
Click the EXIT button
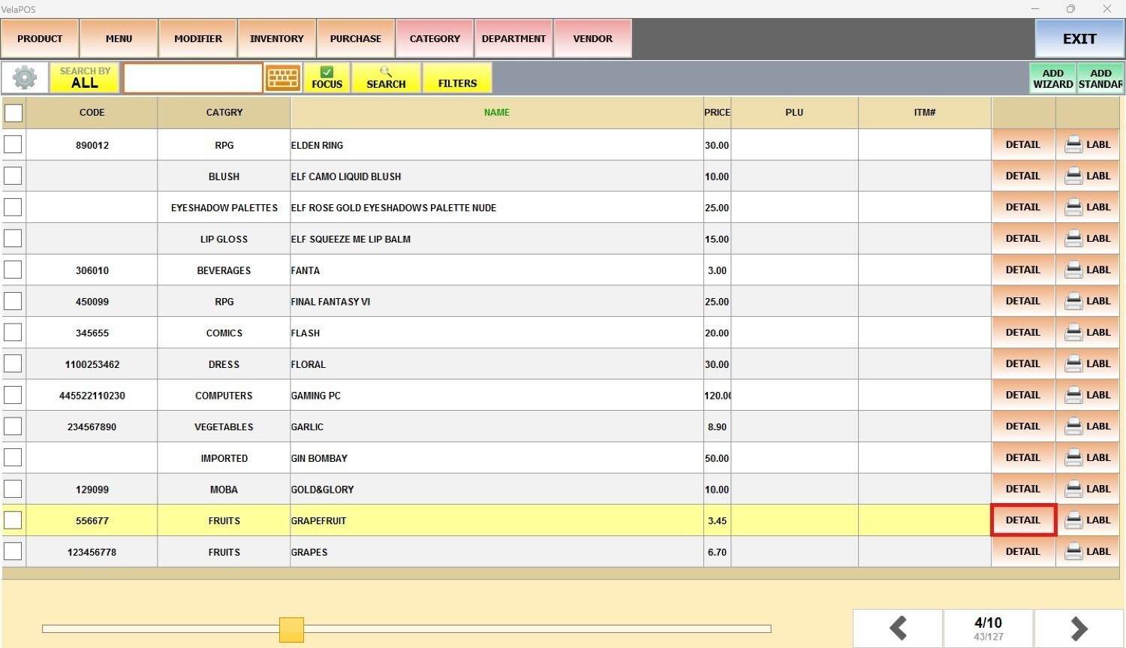click(x=1079, y=38)
